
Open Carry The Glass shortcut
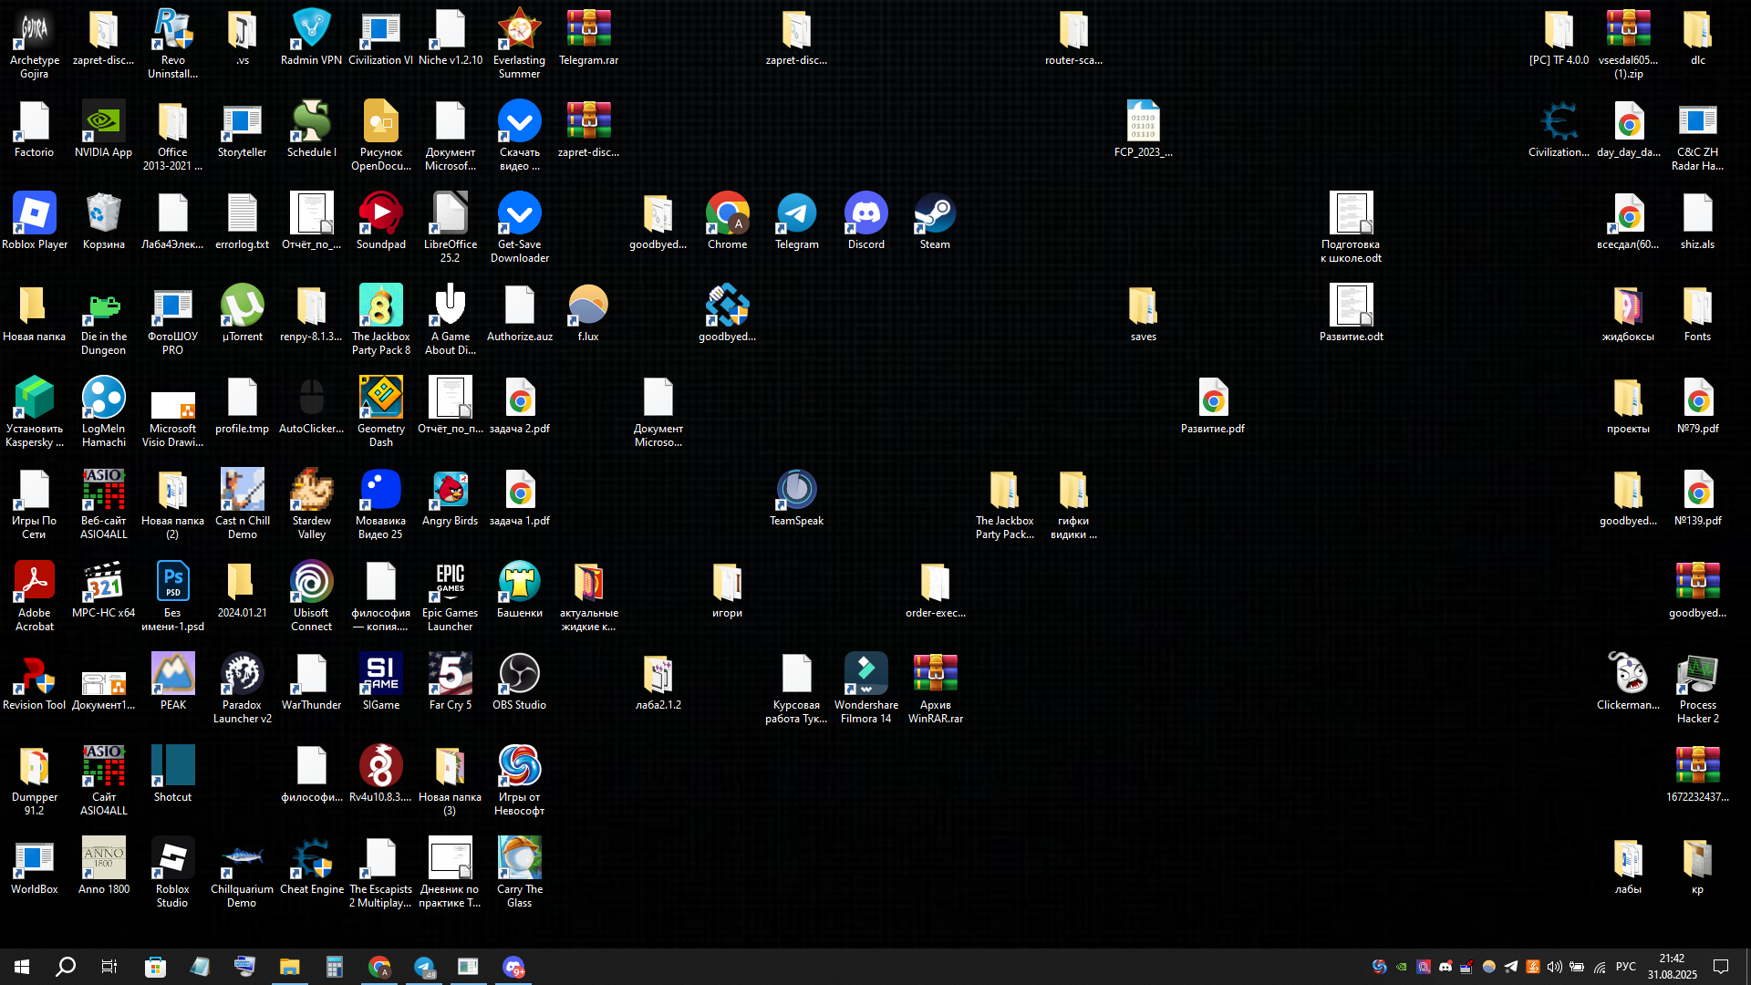tap(520, 873)
